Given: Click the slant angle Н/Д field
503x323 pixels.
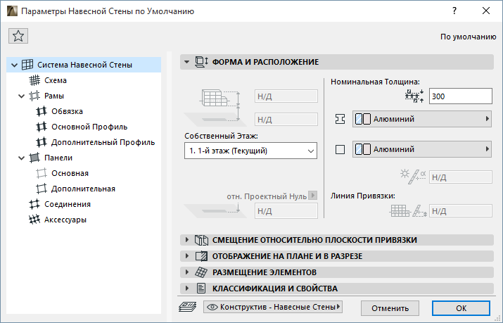Looking at the screenshot, I should (x=460, y=177).
